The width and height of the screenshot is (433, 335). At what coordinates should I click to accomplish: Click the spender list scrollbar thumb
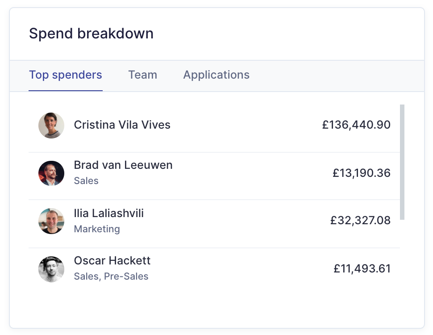[402, 162]
